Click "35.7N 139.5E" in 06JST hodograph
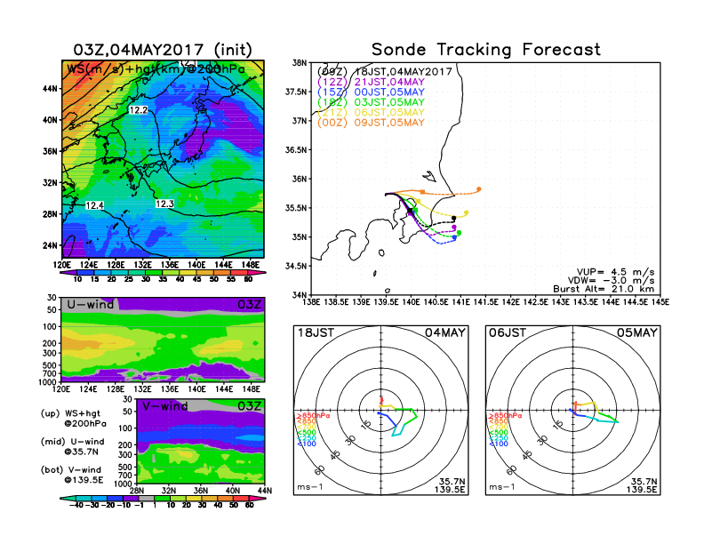Screen dimensions: 704x544 (642, 485)
